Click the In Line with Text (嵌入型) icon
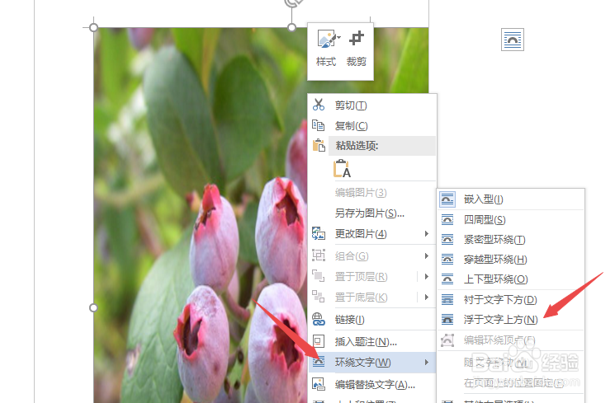 (x=447, y=199)
